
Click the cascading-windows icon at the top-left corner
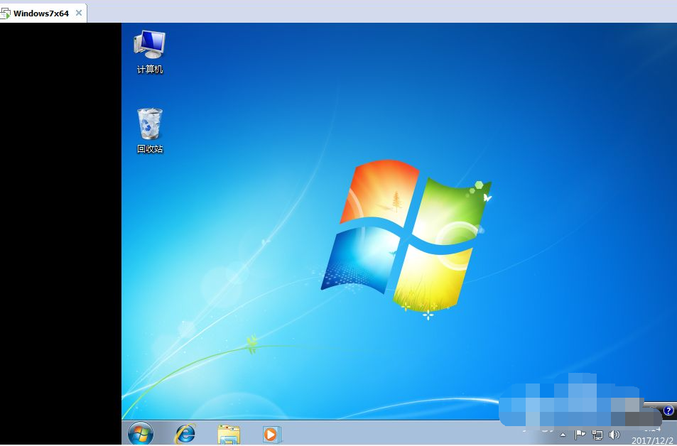pyautogui.click(x=6, y=13)
